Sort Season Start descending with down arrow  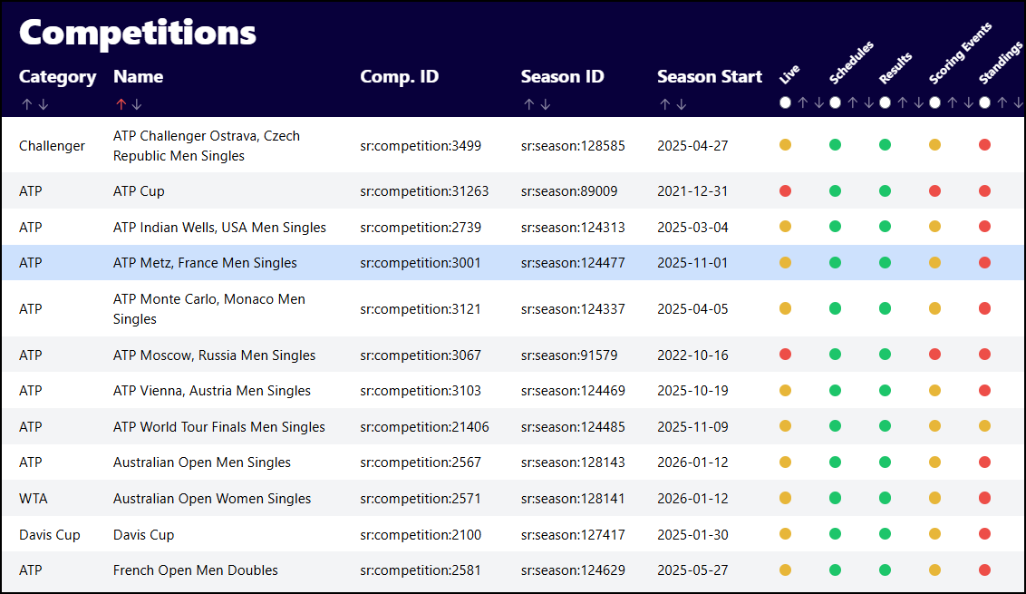click(x=682, y=104)
